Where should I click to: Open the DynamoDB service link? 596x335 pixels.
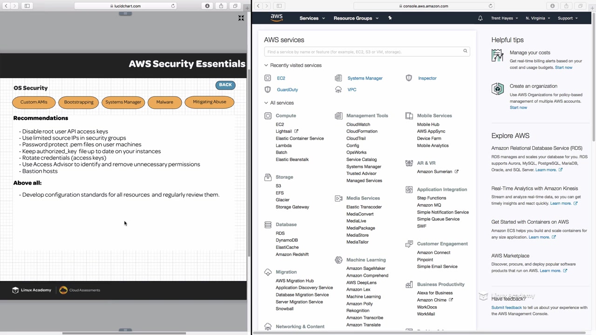tap(287, 240)
